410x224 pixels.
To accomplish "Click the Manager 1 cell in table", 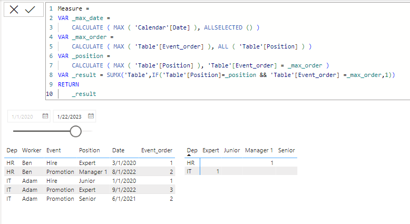I will [x=93, y=172].
